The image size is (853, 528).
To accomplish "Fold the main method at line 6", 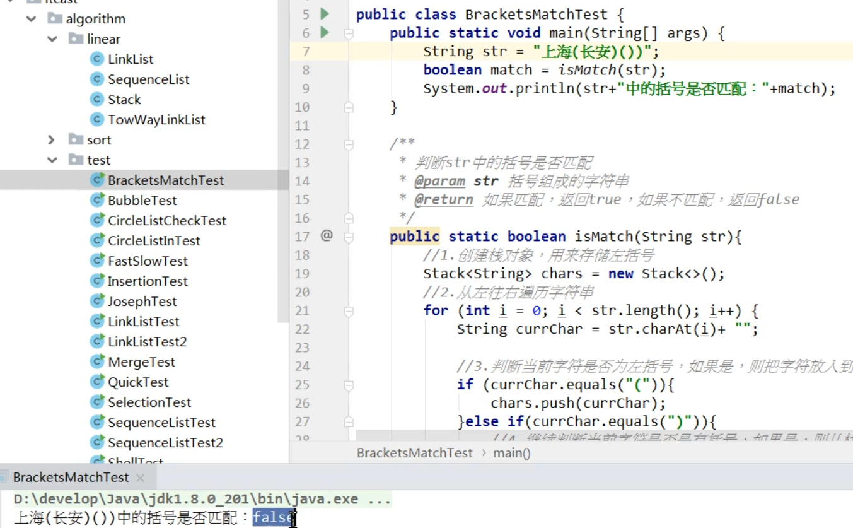I will pyautogui.click(x=349, y=33).
